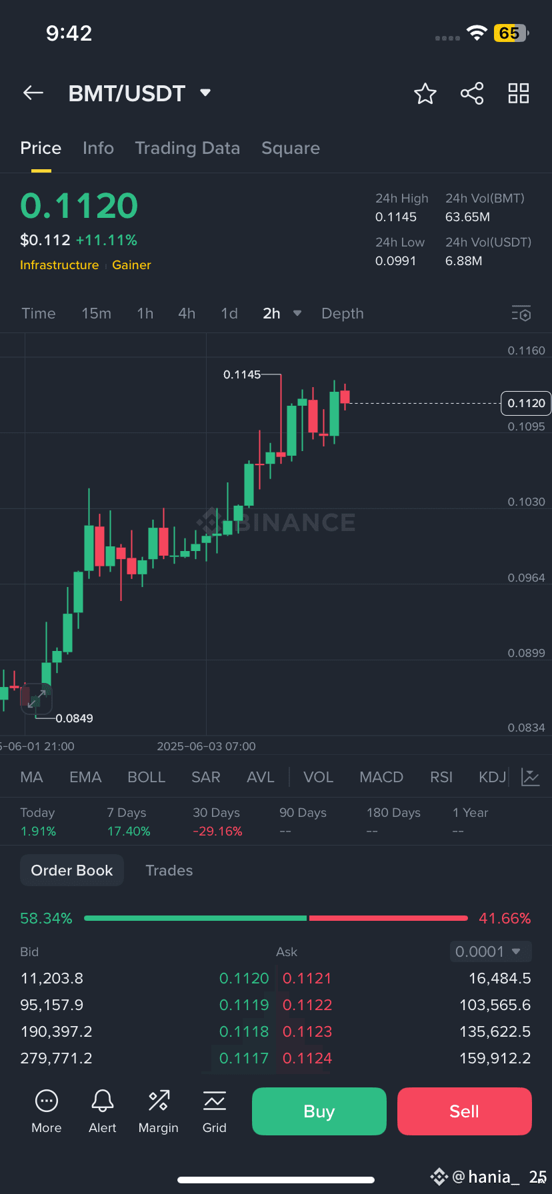Set a price Alert with bell icon
The height and width of the screenshot is (1194, 552).
pos(103,1111)
